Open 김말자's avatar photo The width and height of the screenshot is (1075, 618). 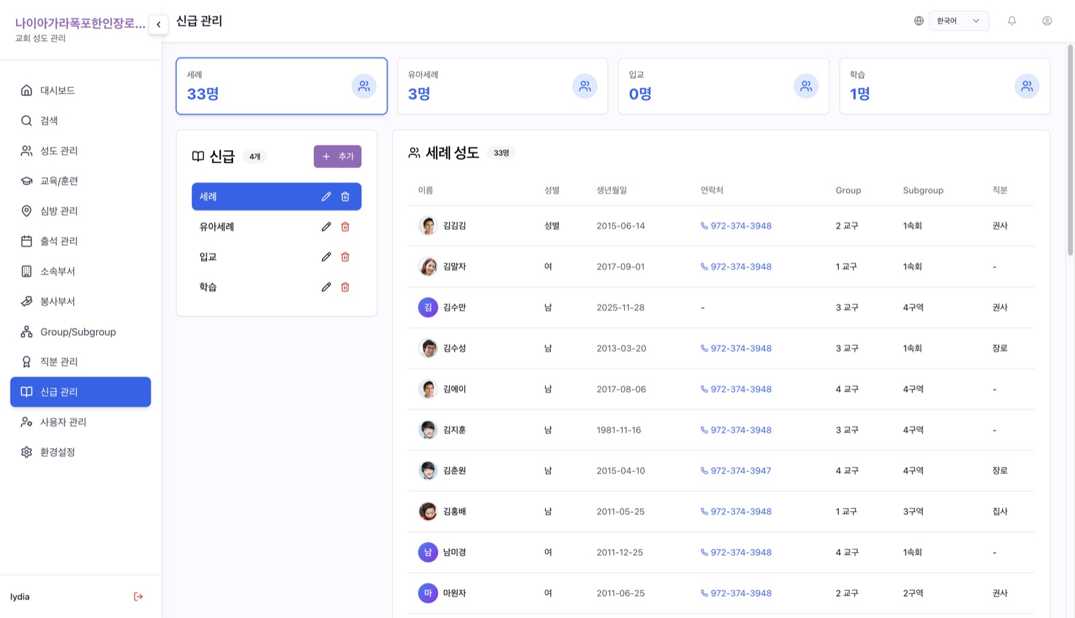[x=428, y=267]
